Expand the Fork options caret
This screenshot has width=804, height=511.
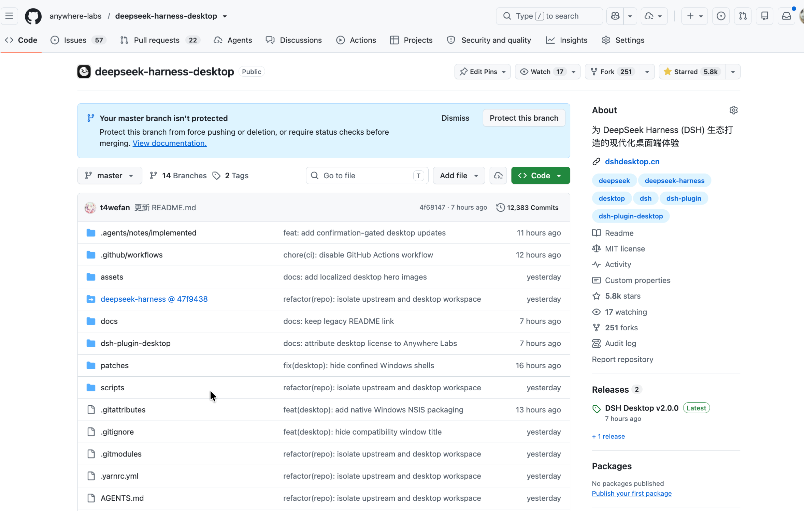(647, 72)
